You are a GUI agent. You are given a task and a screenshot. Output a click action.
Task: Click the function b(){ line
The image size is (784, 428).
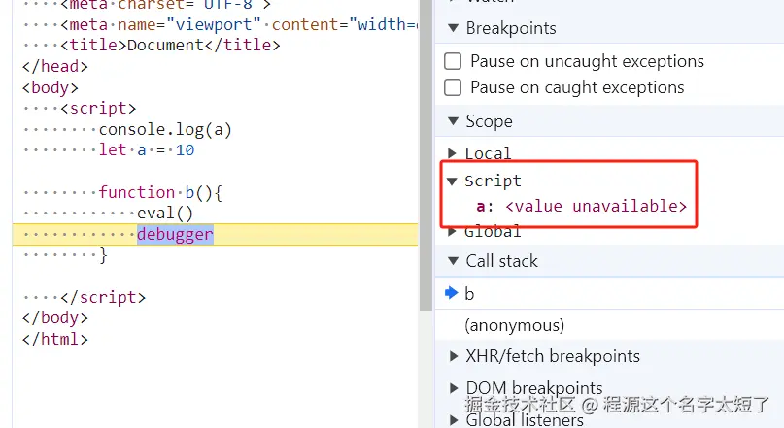tap(160, 192)
